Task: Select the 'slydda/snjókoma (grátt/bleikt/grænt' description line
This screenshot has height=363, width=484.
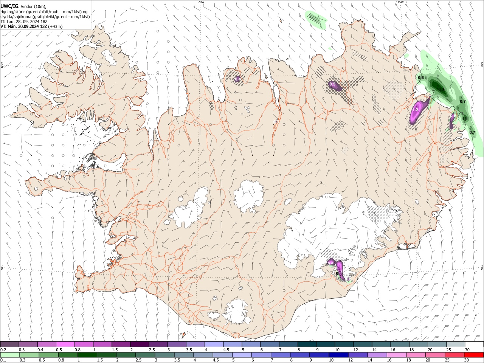Action: [45, 17]
